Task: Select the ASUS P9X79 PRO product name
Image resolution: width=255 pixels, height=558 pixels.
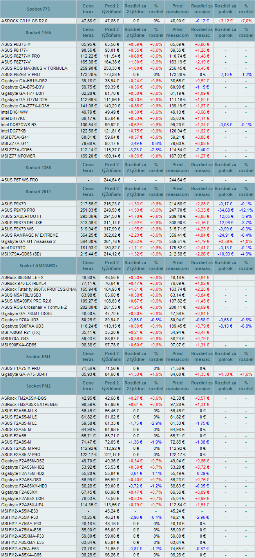Action: (18, 210)
